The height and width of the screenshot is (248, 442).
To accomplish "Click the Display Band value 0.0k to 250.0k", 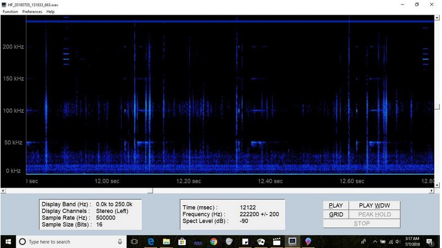I will point(114,204).
